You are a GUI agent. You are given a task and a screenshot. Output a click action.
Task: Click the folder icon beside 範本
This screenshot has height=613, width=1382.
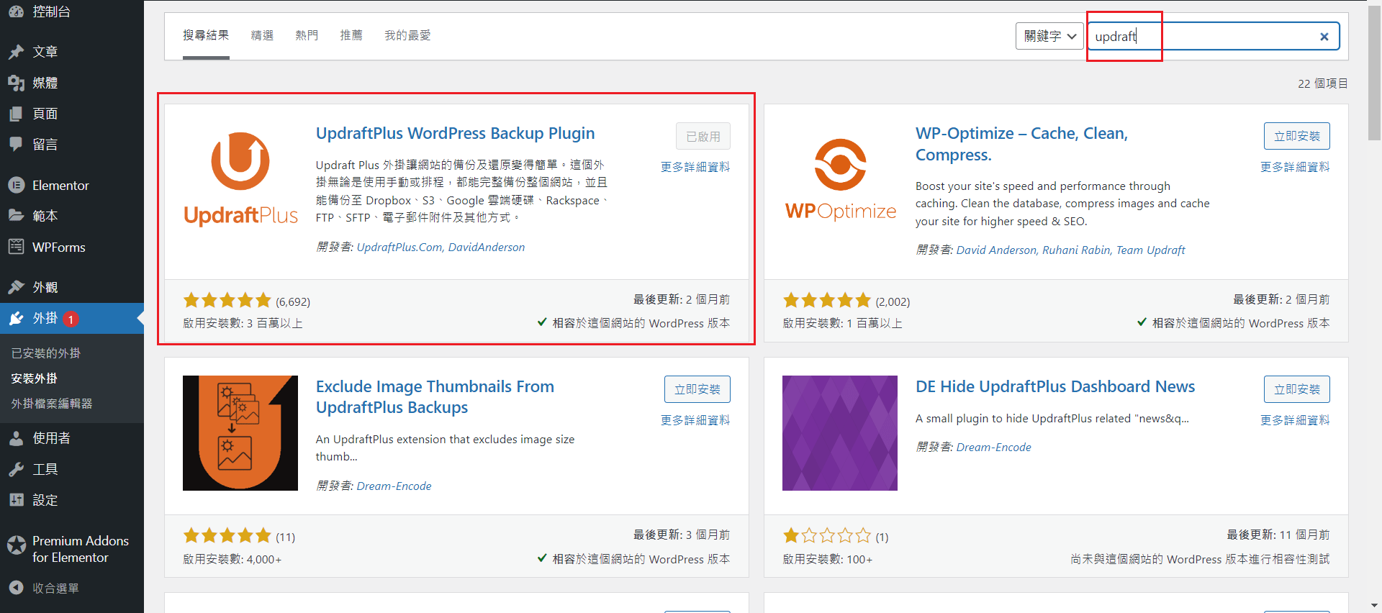[x=16, y=215]
